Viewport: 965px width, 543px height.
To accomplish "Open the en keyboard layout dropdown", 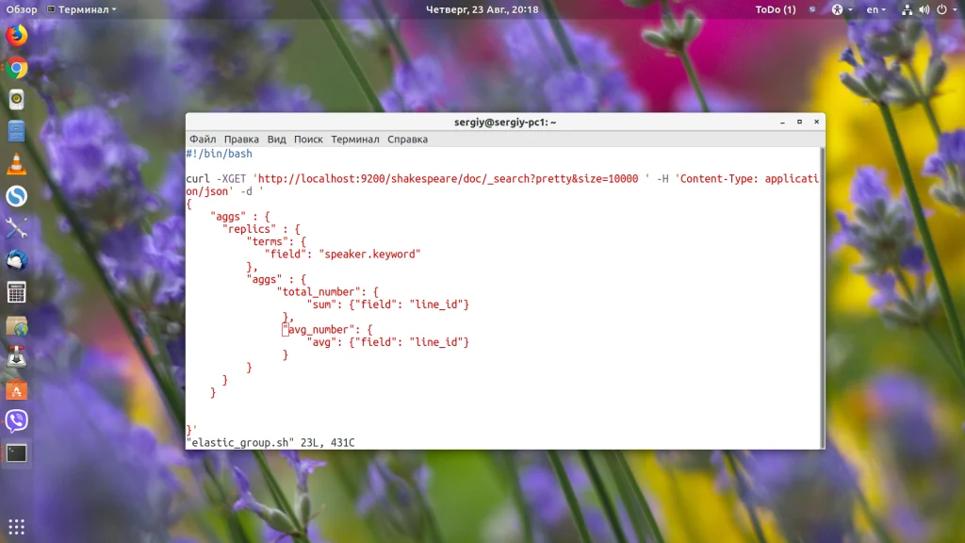I will coord(875,9).
